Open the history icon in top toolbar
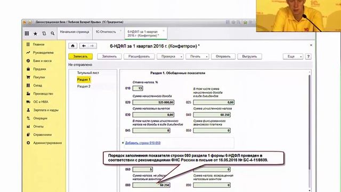Image resolution: width=341 pixels, height=192 pixels. point(44,34)
